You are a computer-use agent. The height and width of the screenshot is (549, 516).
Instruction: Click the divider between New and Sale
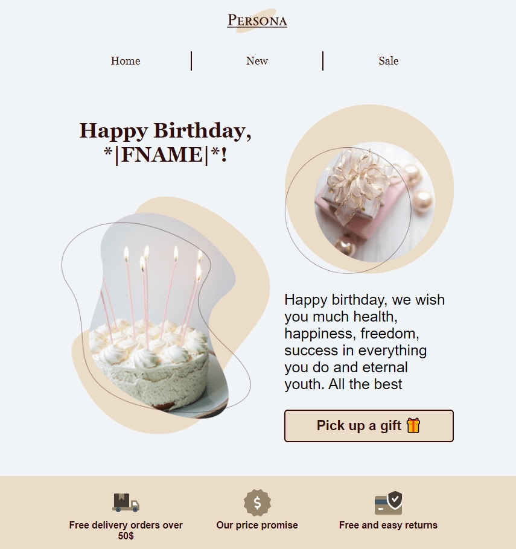pyautogui.click(x=323, y=61)
